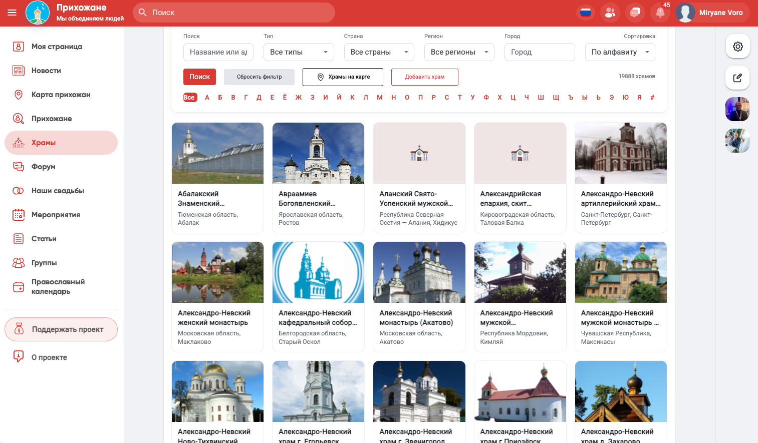Open Александро-Невский артиллерийский храм photo

pyautogui.click(x=621, y=153)
